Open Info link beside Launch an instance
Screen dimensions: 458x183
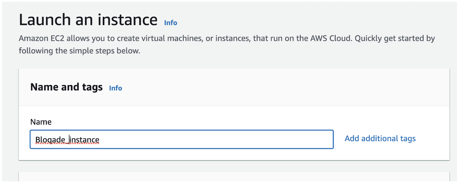[171, 23]
